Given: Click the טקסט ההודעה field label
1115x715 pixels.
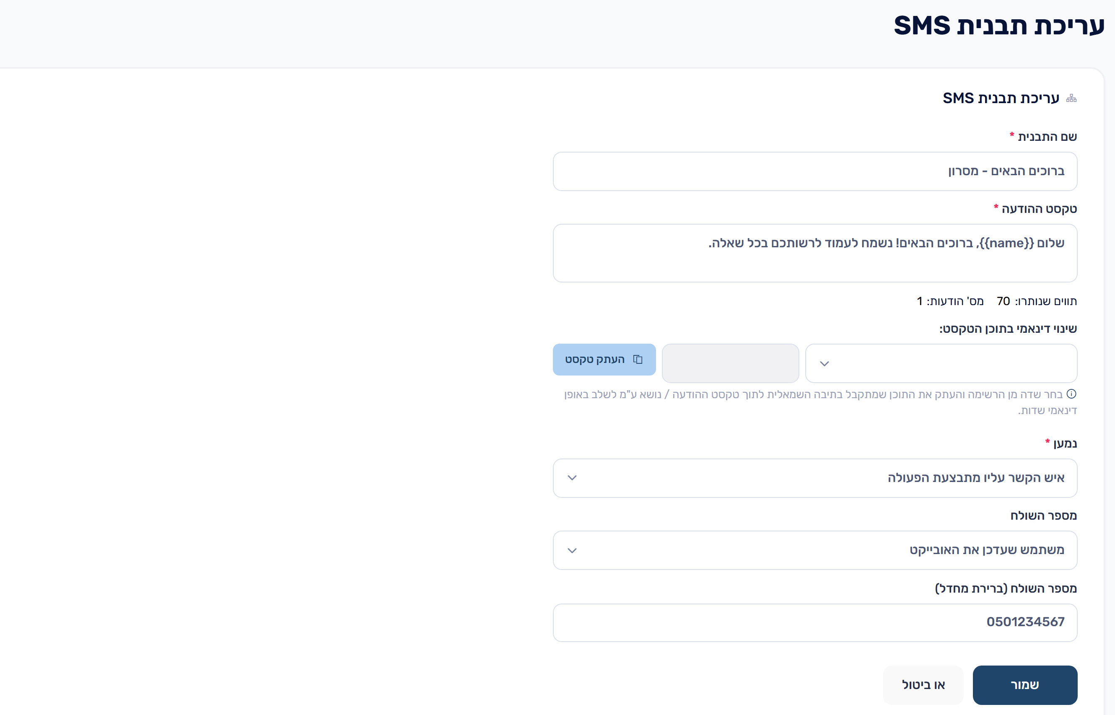Looking at the screenshot, I should 1039,209.
